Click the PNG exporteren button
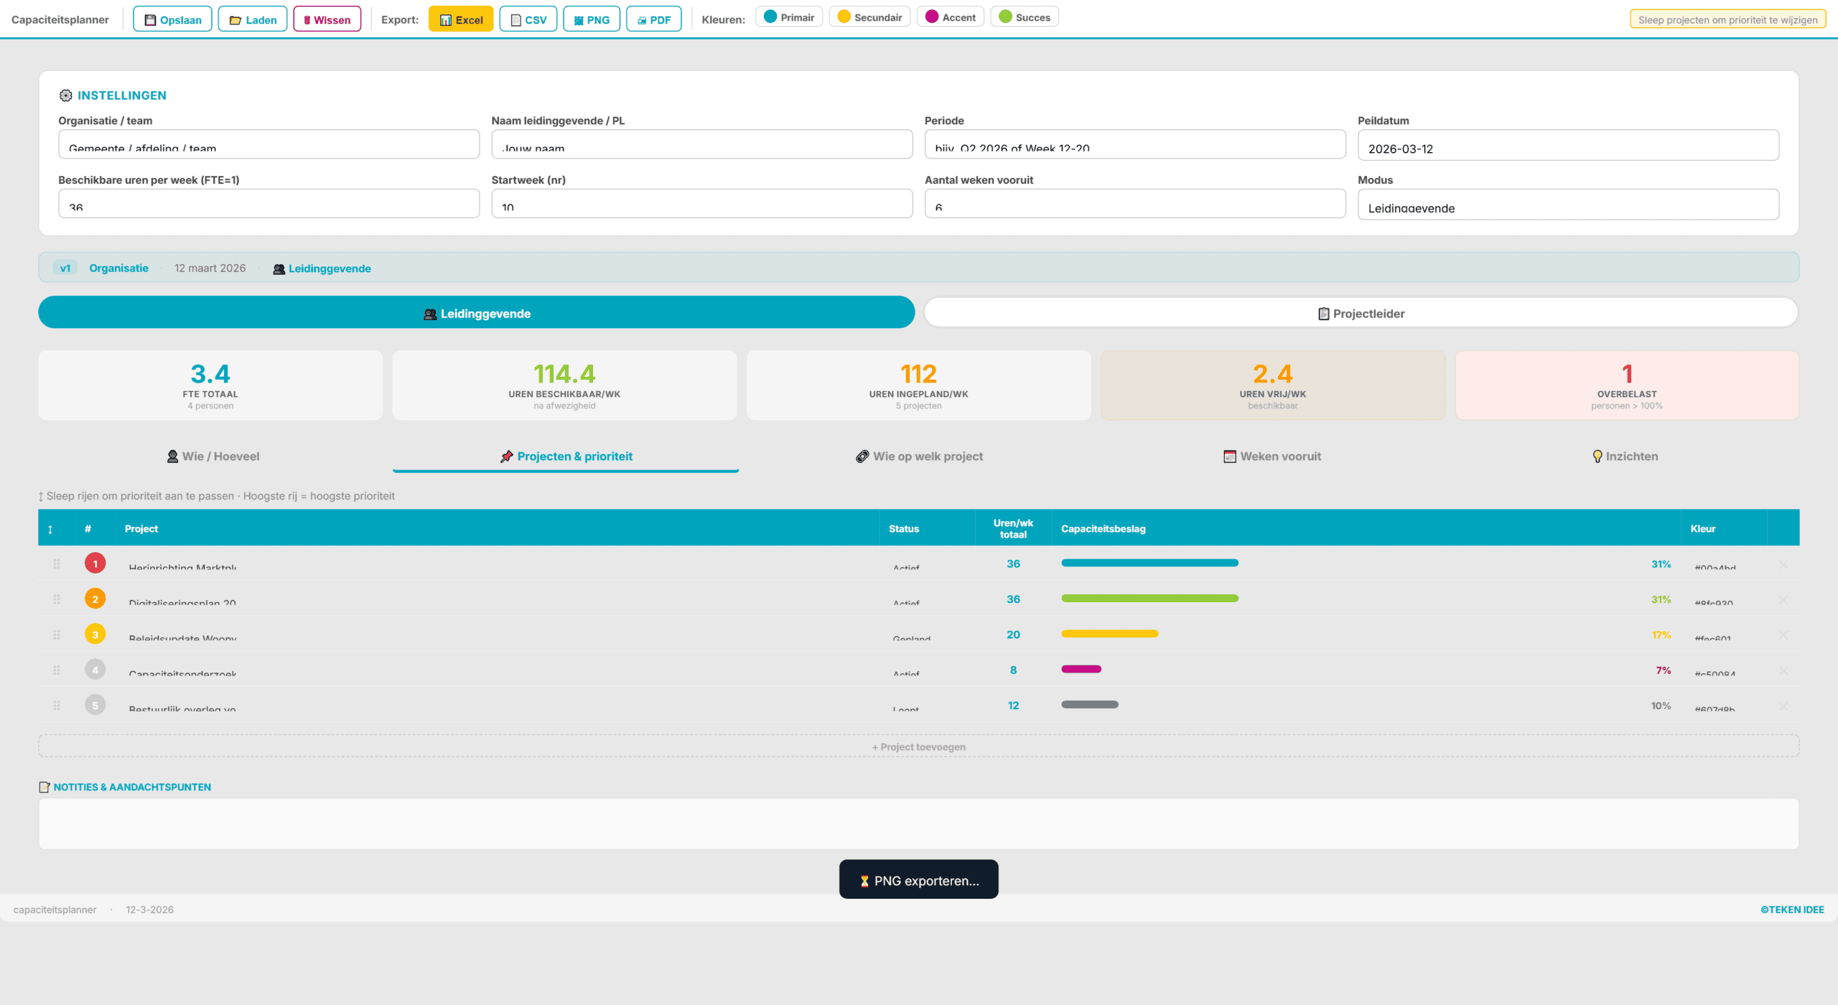The image size is (1838, 1005). coord(918,879)
